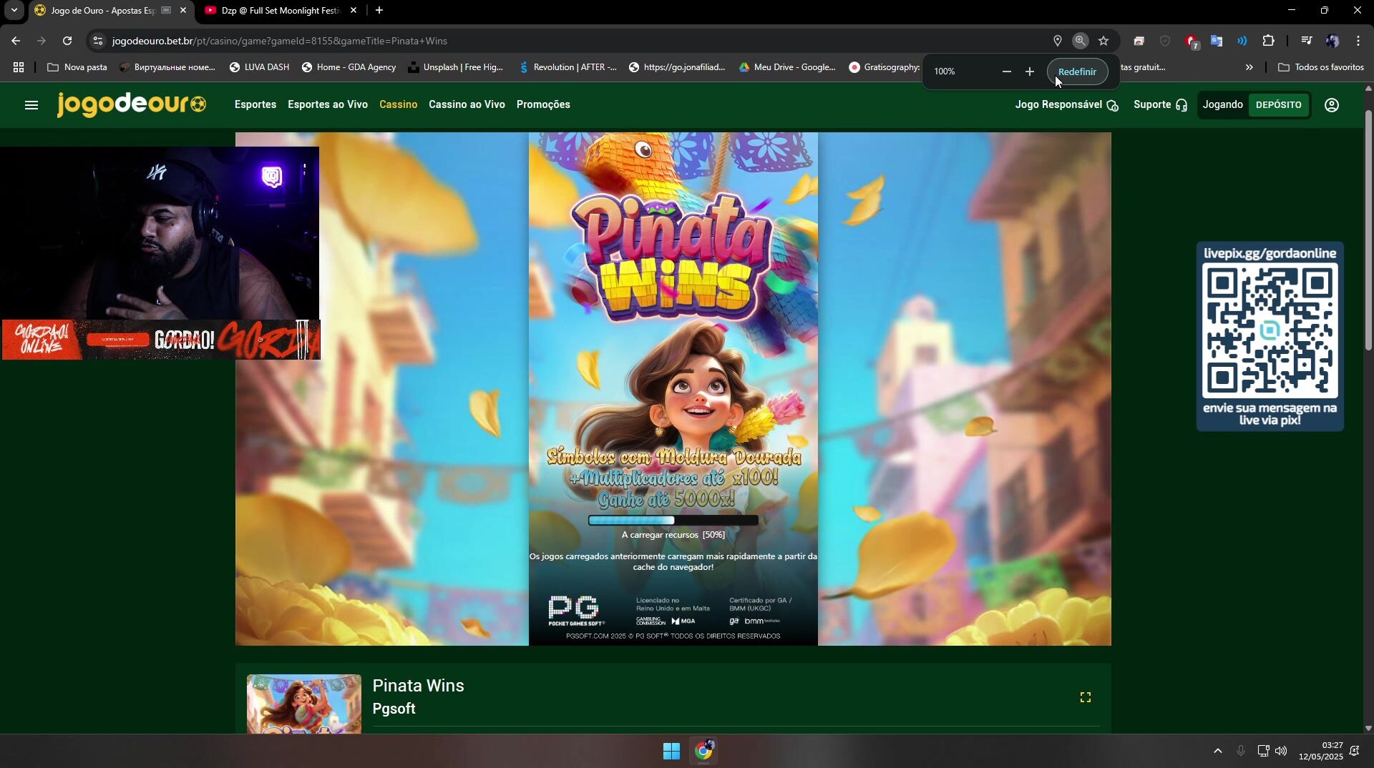Open the Windows Start menu
Image resolution: width=1374 pixels, height=768 pixels.
click(x=671, y=751)
